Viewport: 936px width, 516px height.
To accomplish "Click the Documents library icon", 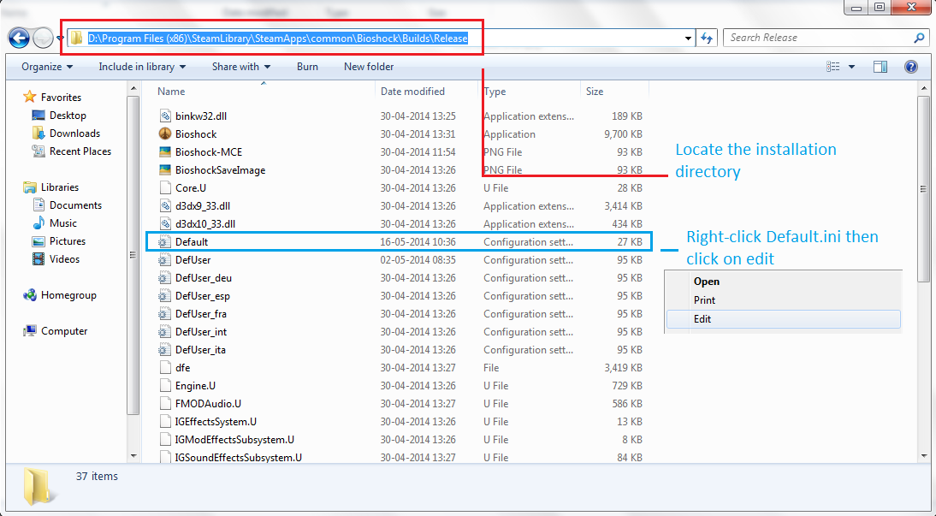I will coord(39,205).
